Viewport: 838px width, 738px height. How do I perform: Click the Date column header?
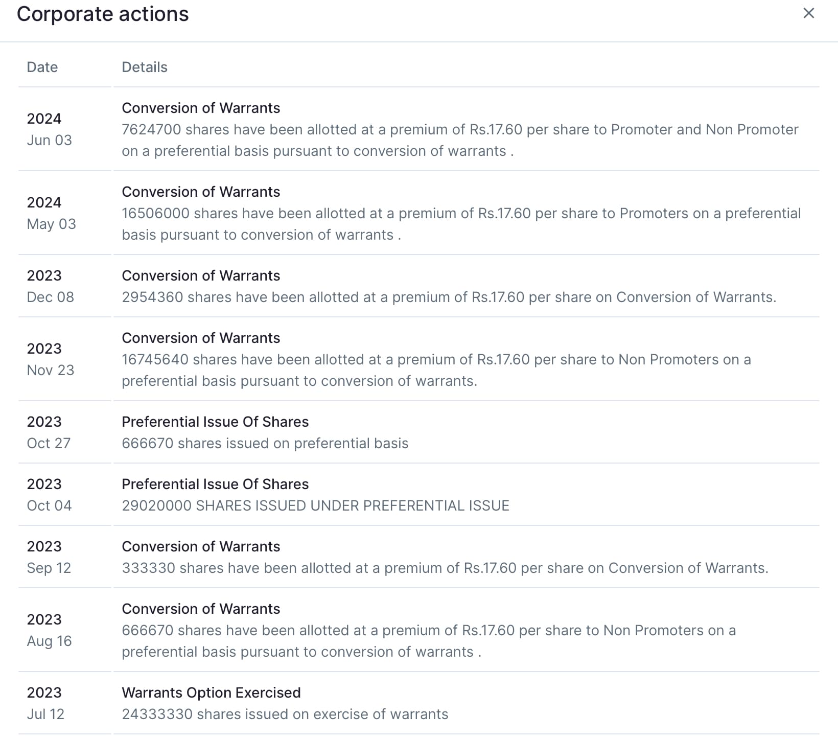point(42,67)
